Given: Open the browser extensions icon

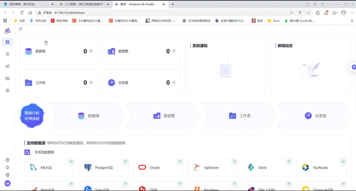Looking at the screenshot, I should (318, 13).
